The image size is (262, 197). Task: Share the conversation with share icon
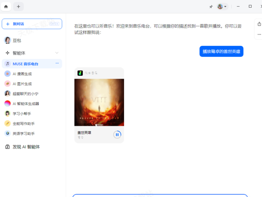(x=259, y=24)
